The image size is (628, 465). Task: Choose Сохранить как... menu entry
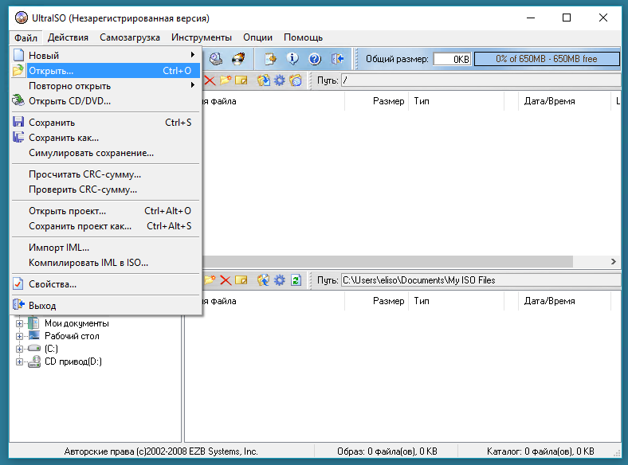pyautogui.click(x=106, y=138)
